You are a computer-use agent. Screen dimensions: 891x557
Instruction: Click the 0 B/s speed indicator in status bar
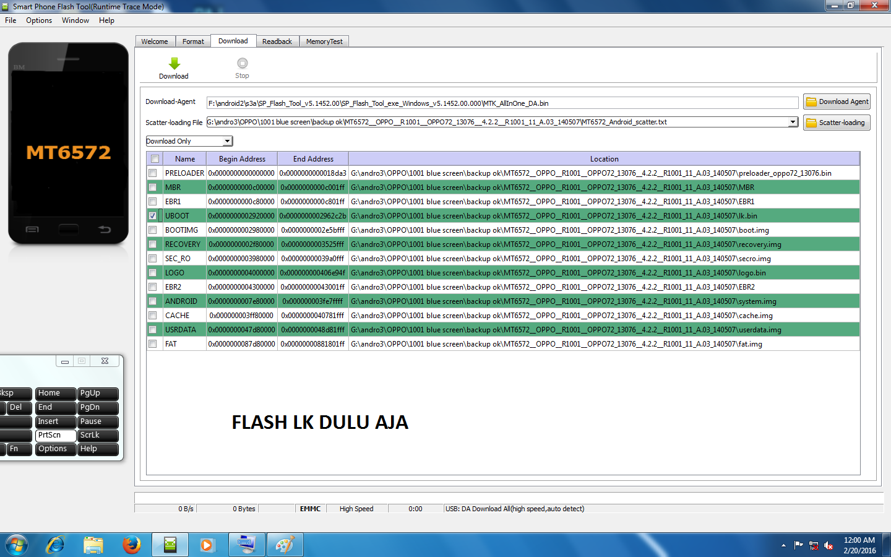pyautogui.click(x=184, y=509)
